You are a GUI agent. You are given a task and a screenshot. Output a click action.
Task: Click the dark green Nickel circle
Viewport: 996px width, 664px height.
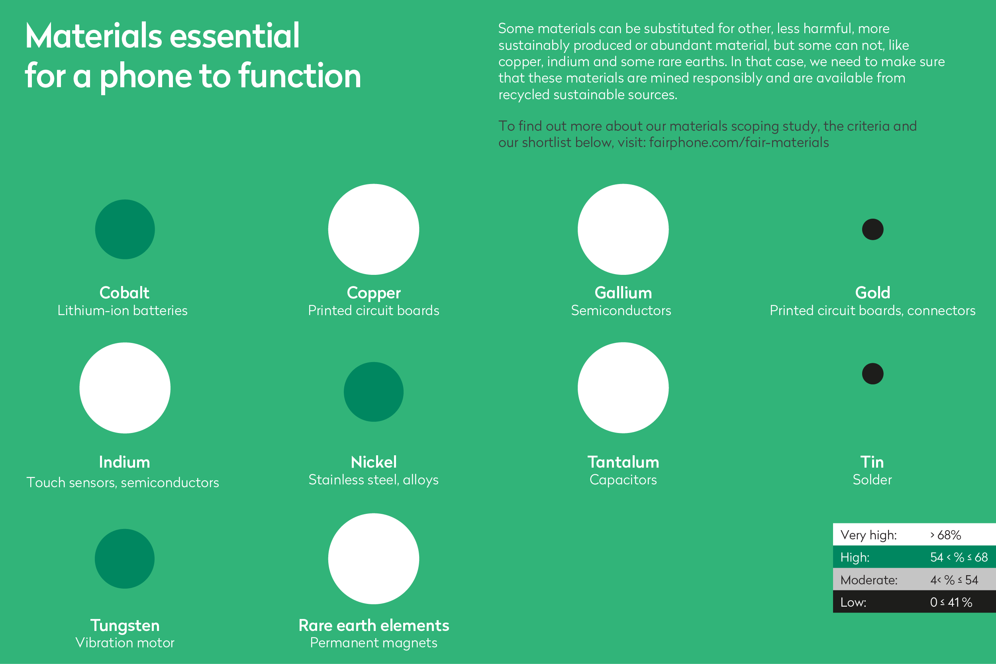(x=374, y=392)
